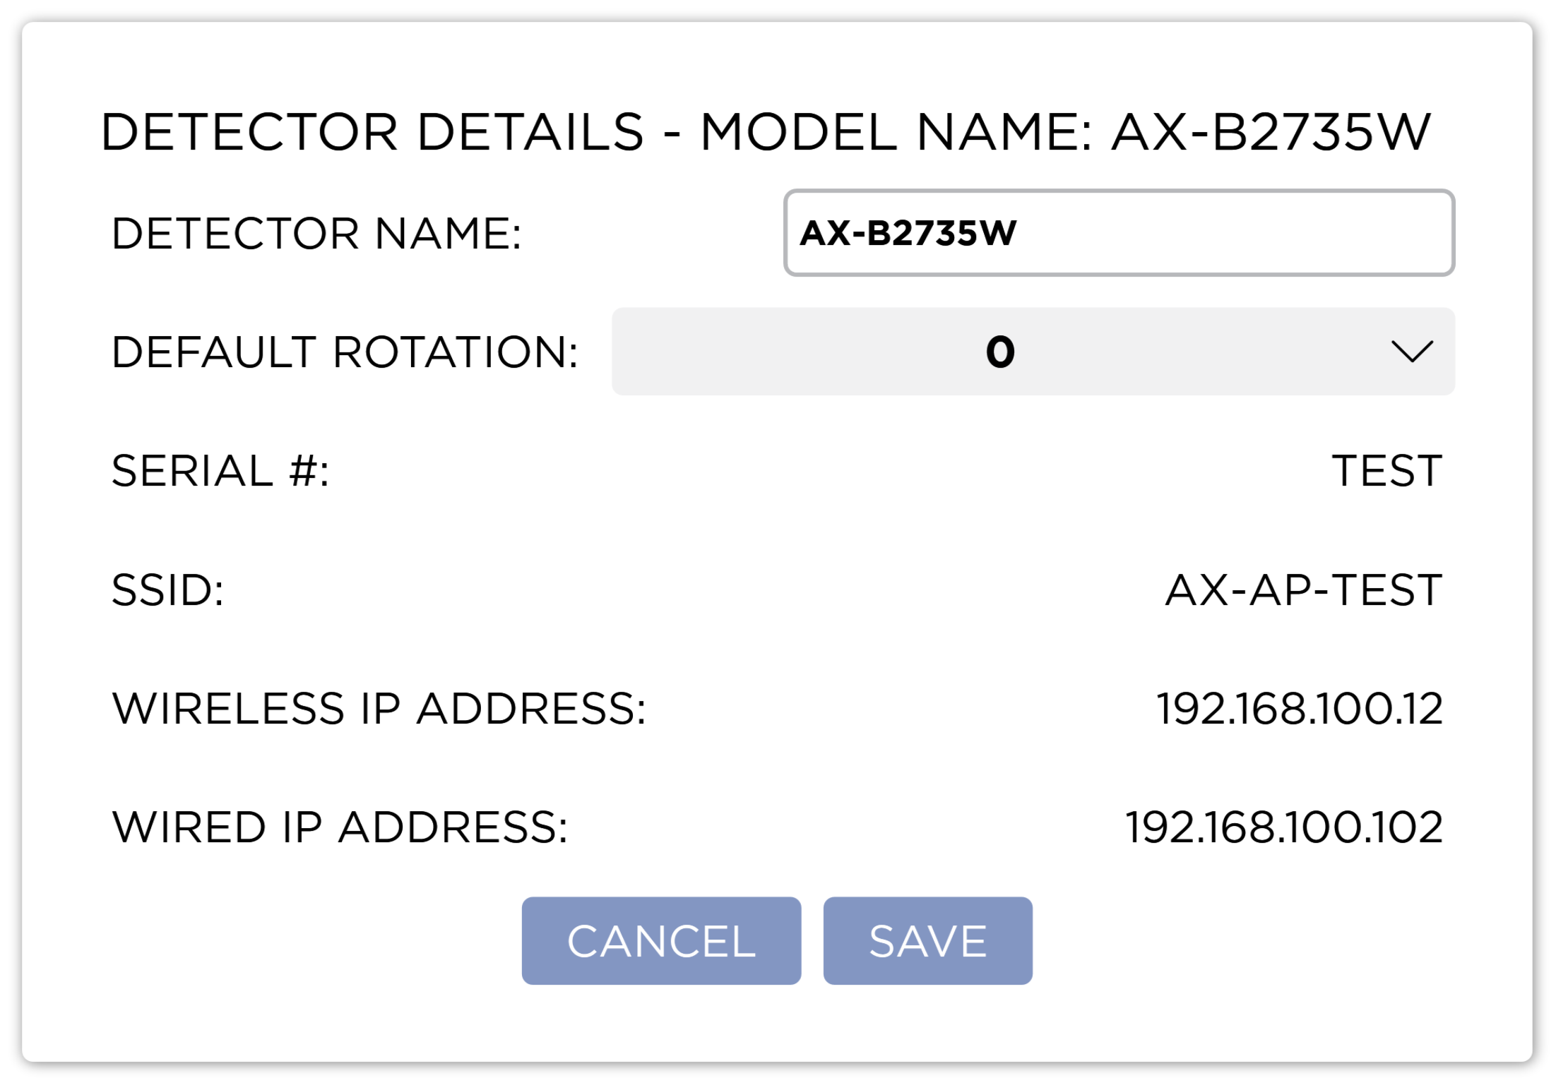Open the Default Rotation dropdown
The image size is (1556, 1085).
pos(1032,351)
